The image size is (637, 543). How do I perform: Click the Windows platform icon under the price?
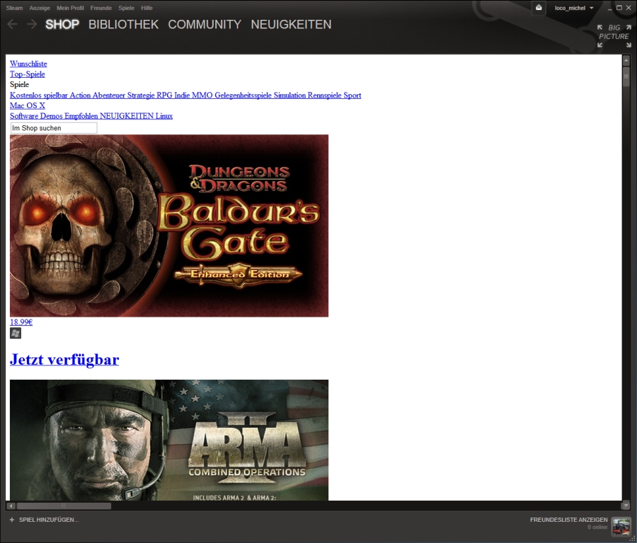click(16, 333)
